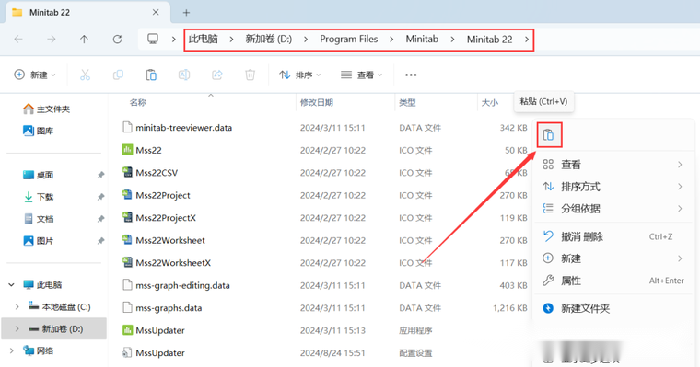The image size is (700, 367).
Task: Go forward with the right arrow
Action: pos(52,40)
